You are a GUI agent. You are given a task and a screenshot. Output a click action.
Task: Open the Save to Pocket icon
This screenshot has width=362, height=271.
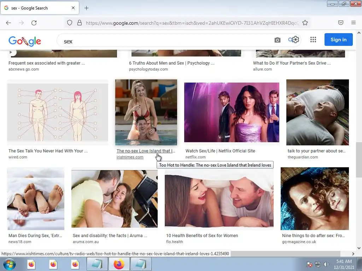click(341, 23)
